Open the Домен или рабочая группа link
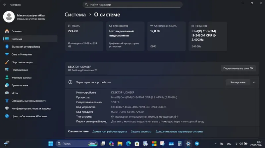 coord(110,132)
